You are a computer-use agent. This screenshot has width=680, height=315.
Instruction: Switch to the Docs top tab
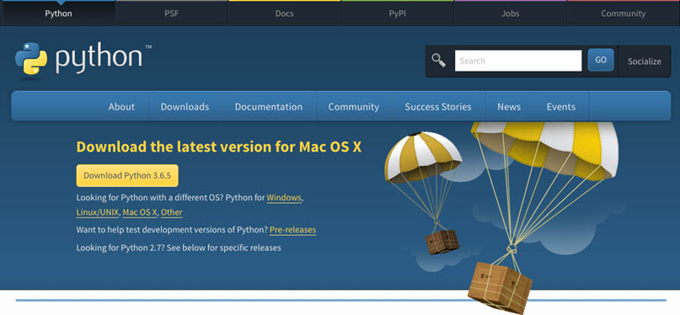pos(285,13)
